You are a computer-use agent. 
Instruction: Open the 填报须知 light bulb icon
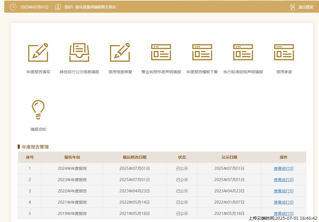point(38,110)
